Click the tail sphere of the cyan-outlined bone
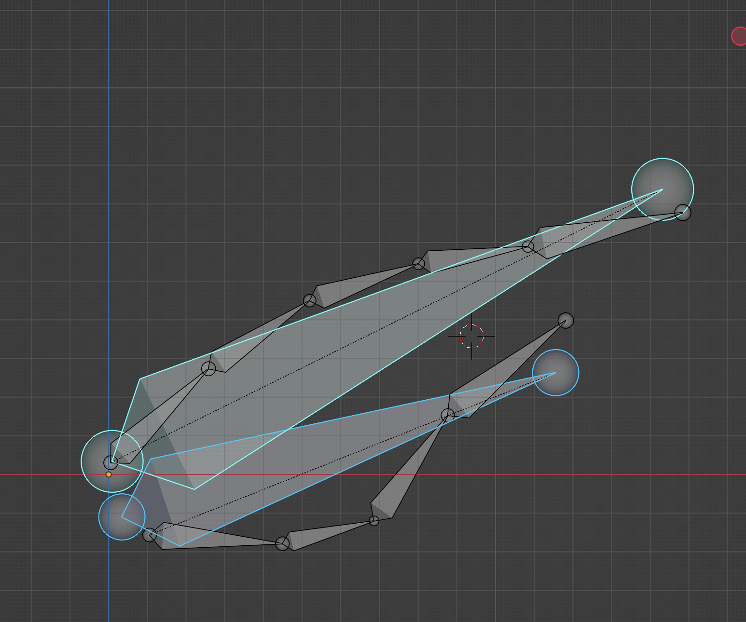This screenshot has height=622, width=746. coord(663,189)
